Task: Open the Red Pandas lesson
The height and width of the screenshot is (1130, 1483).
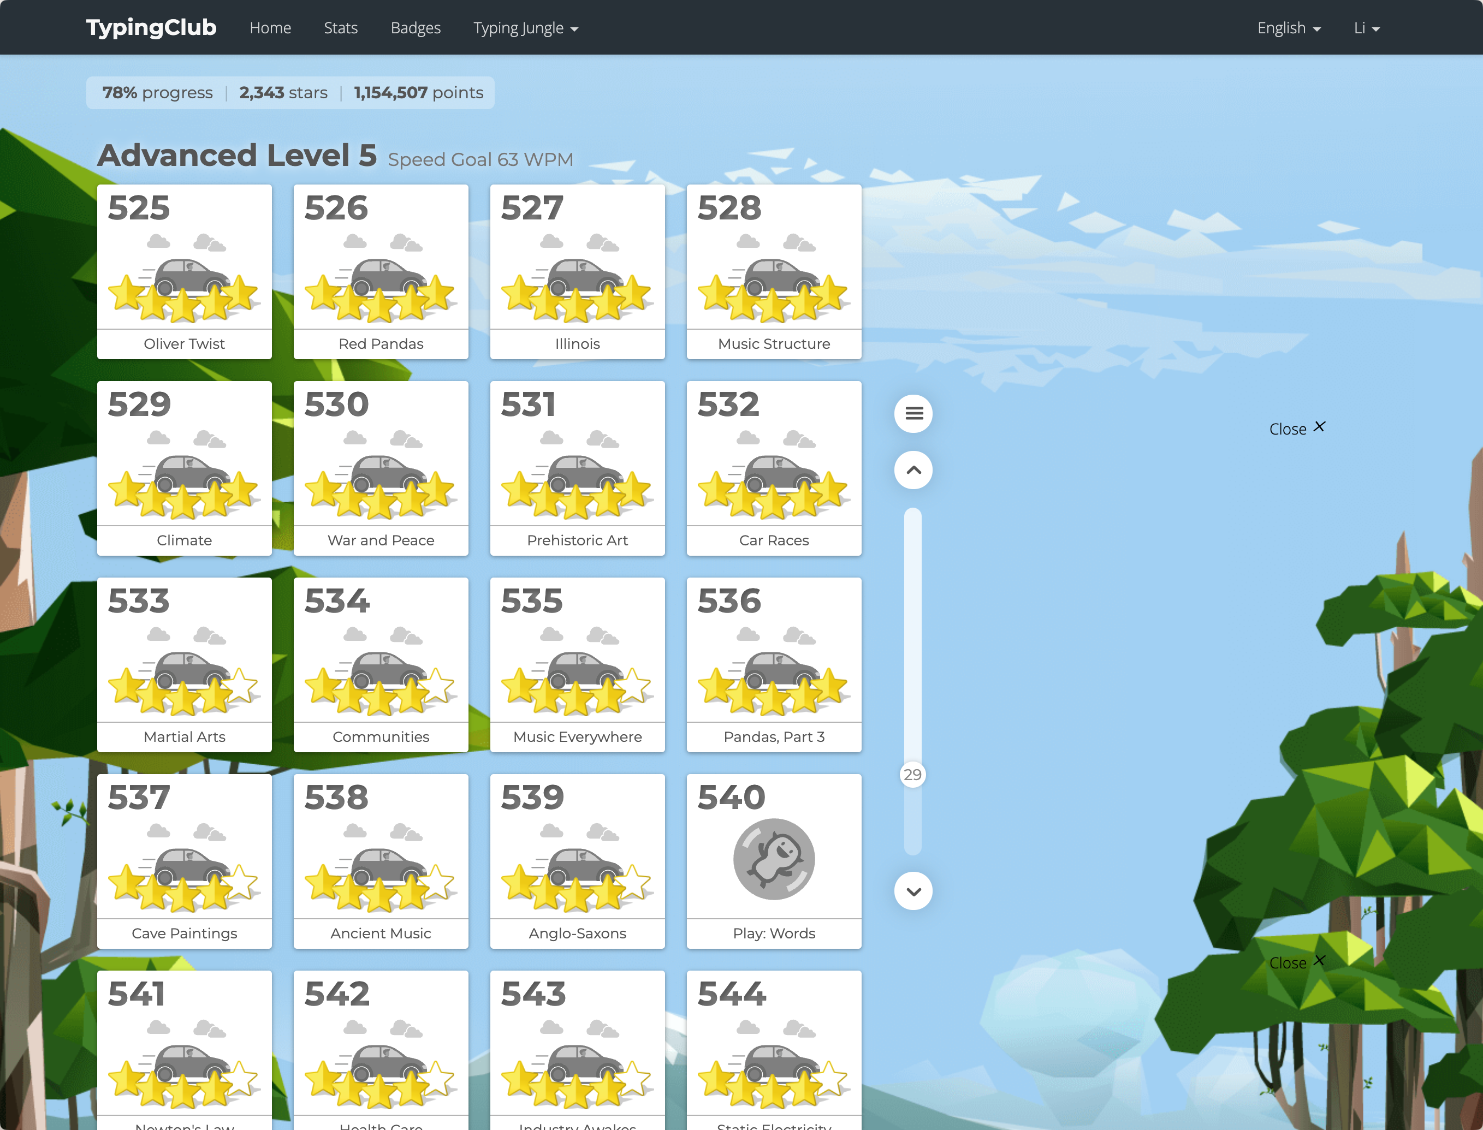Action: [381, 343]
